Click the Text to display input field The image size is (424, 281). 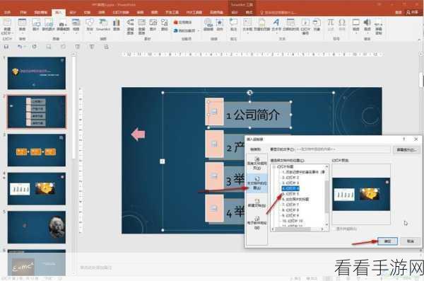coord(343,149)
